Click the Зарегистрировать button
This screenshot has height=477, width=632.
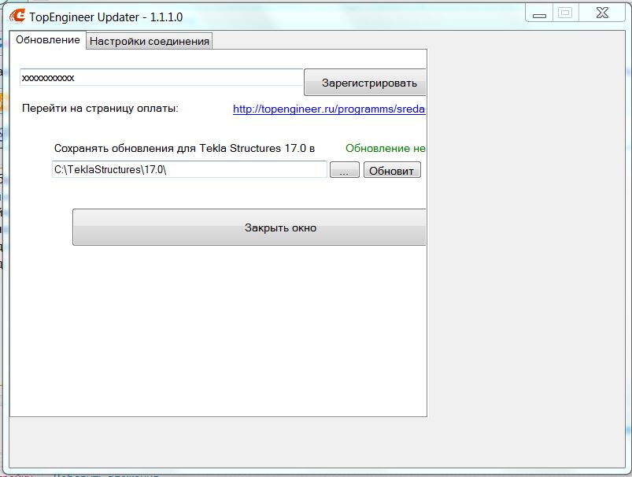pos(364,83)
